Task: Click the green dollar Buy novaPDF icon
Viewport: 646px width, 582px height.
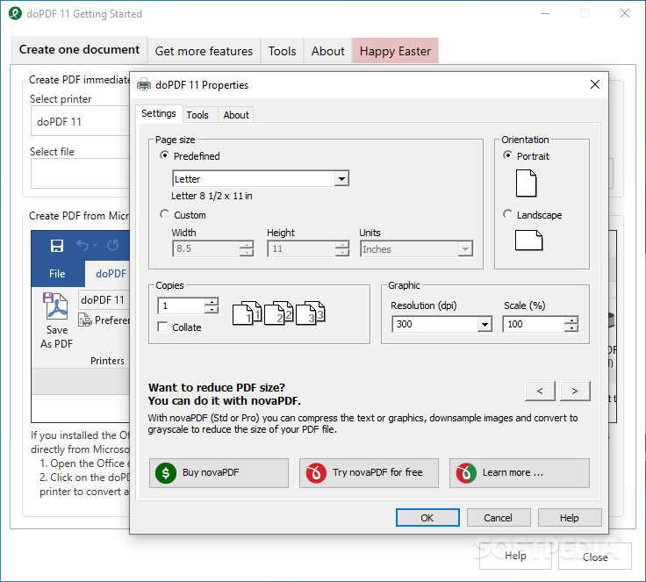Action: tap(166, 473)
